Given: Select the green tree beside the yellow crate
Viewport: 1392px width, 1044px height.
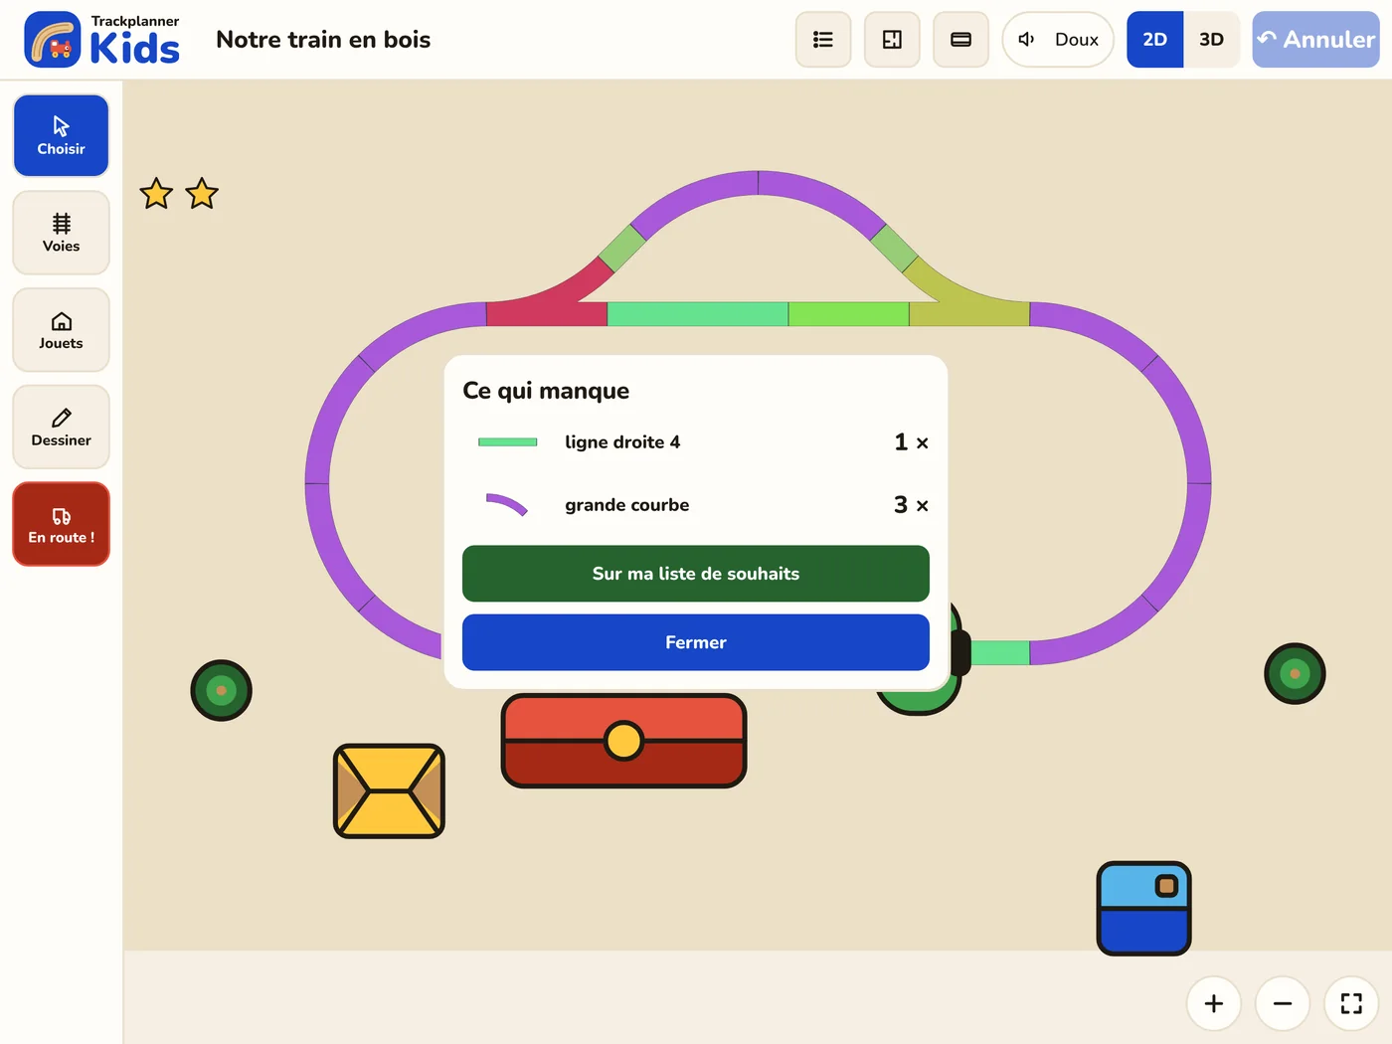Looking at the screenshot, I should tap(221, 690).
